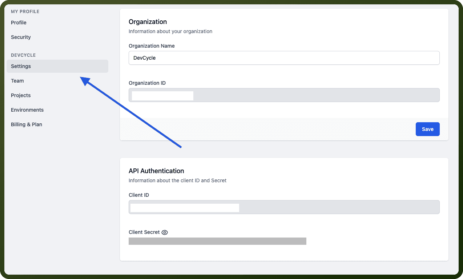The height and width of the screenshot is (279, 463).
Task: Click the DEVCYCLE section header
Action: click(23, 55)
